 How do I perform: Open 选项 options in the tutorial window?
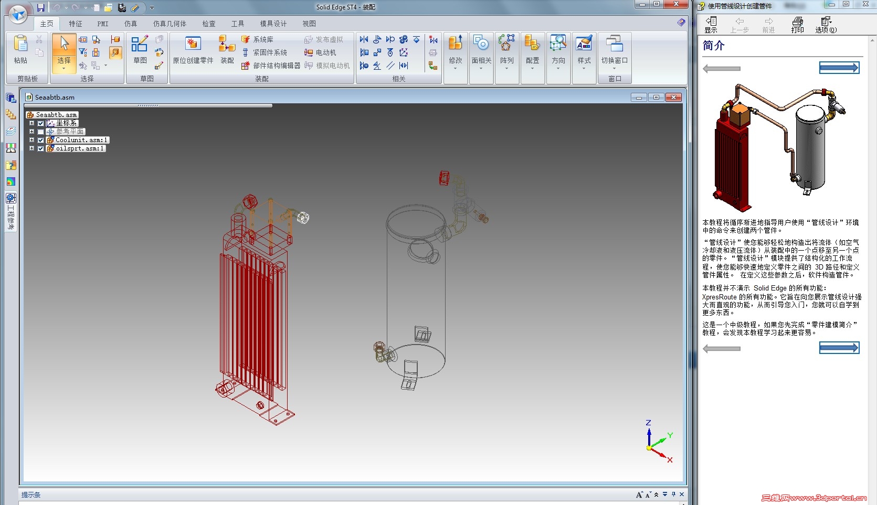(826, 25)
